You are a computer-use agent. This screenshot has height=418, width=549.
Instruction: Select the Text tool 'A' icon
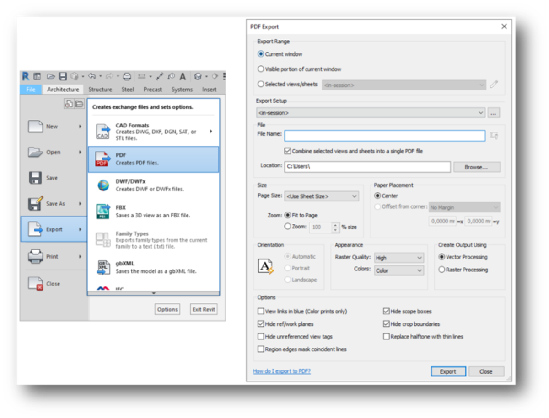[x=183, y=77]
